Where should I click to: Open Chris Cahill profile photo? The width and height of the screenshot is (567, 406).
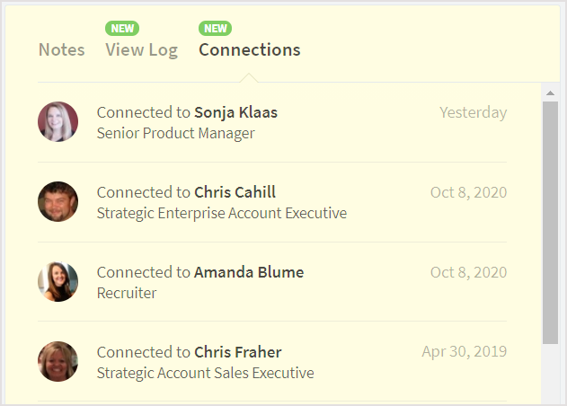point(58,201)
